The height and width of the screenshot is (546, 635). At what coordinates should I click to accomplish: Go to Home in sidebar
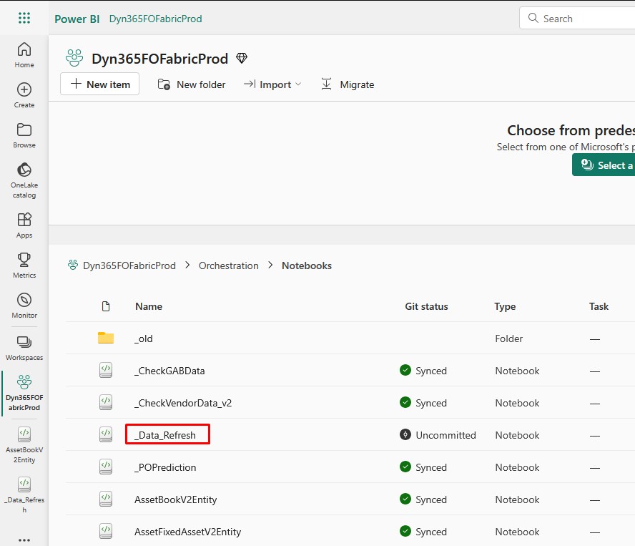(24, 55)
